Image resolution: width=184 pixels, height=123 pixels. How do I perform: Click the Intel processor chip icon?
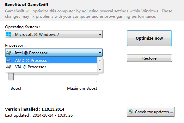9,53
